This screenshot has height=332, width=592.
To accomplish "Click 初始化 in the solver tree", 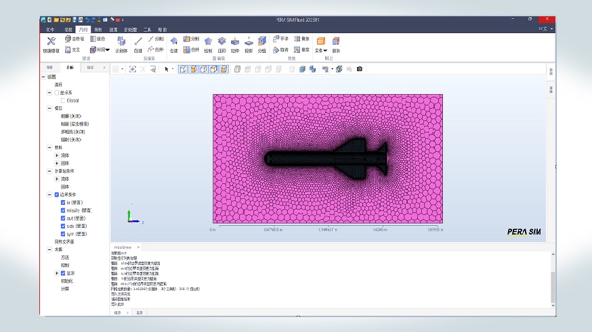I will [x=66, y=281].
